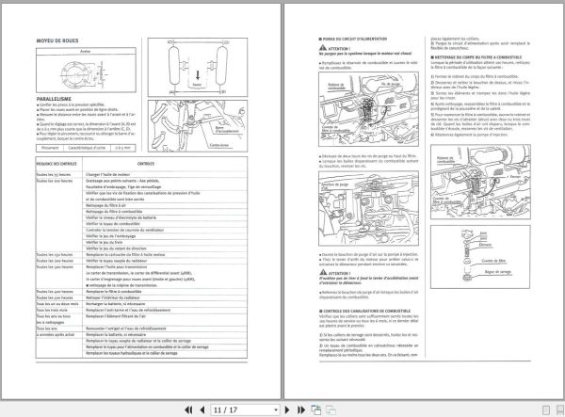The width and height of the screenshot is (565, 417).
Task: Click the table row 'Changer l'huile de moteur'
Action: coord(165,175)
